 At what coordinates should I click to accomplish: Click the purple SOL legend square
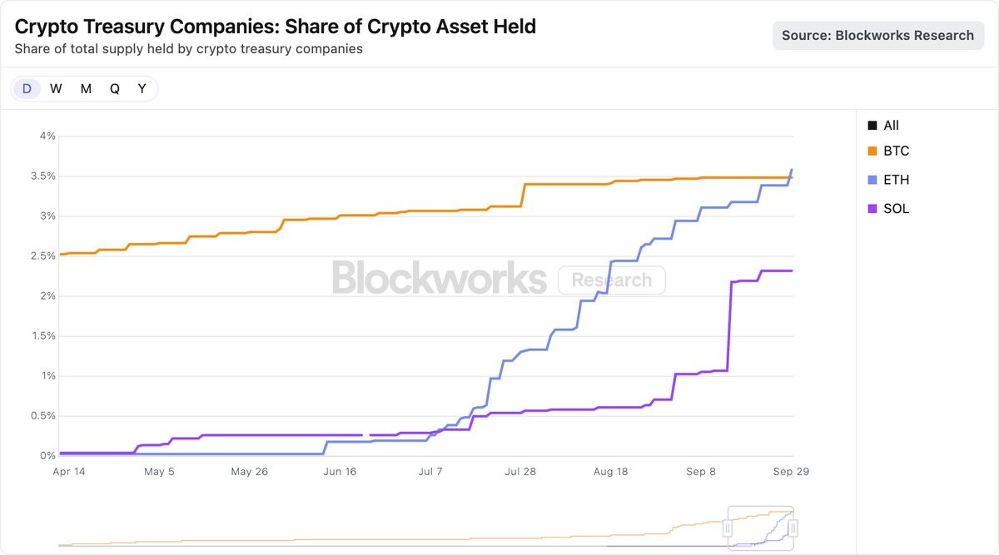point(872,209)
